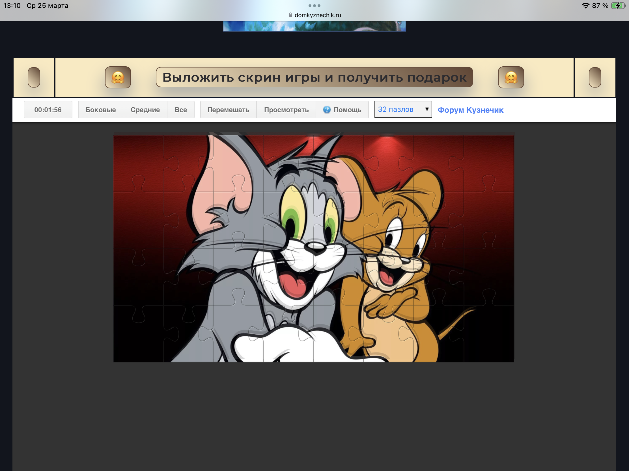Show only Боковые edge pieces
The height and width of the screenshot is (471, 629).
pyautogui.click(x=100, y=110)
